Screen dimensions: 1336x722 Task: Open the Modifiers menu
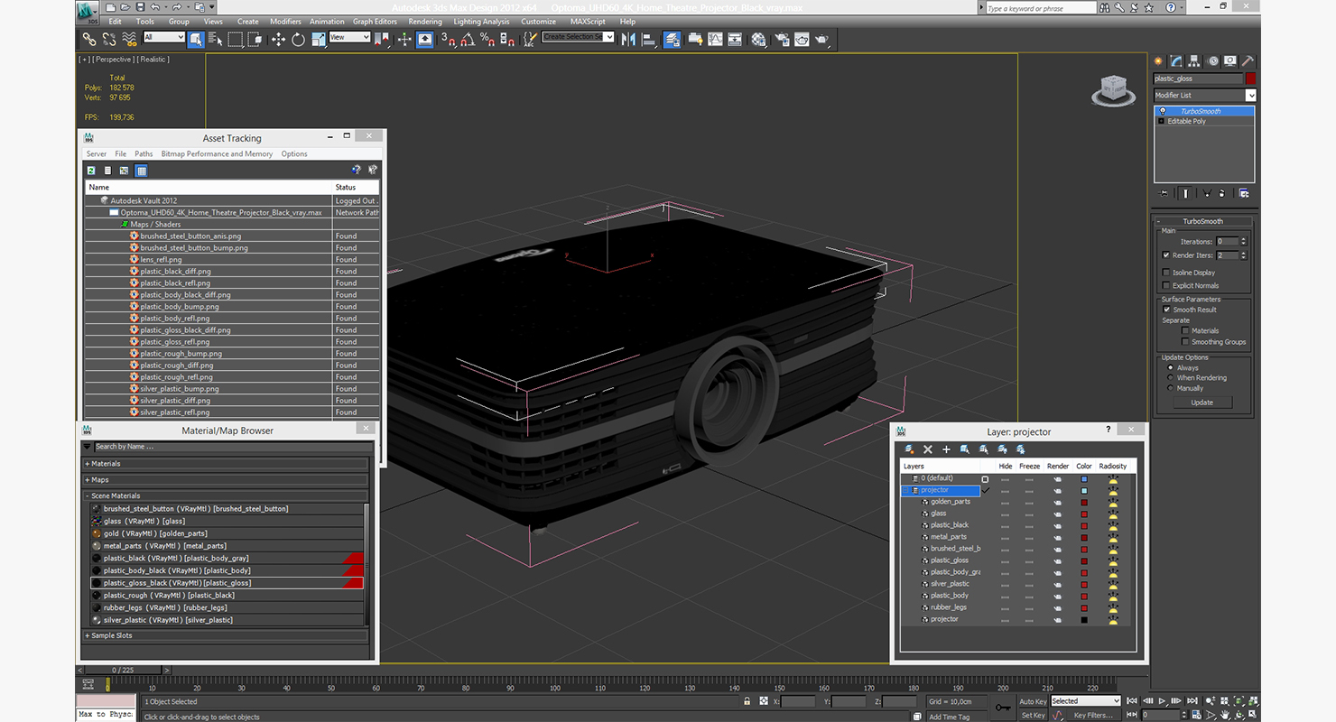tap(285, 22)
